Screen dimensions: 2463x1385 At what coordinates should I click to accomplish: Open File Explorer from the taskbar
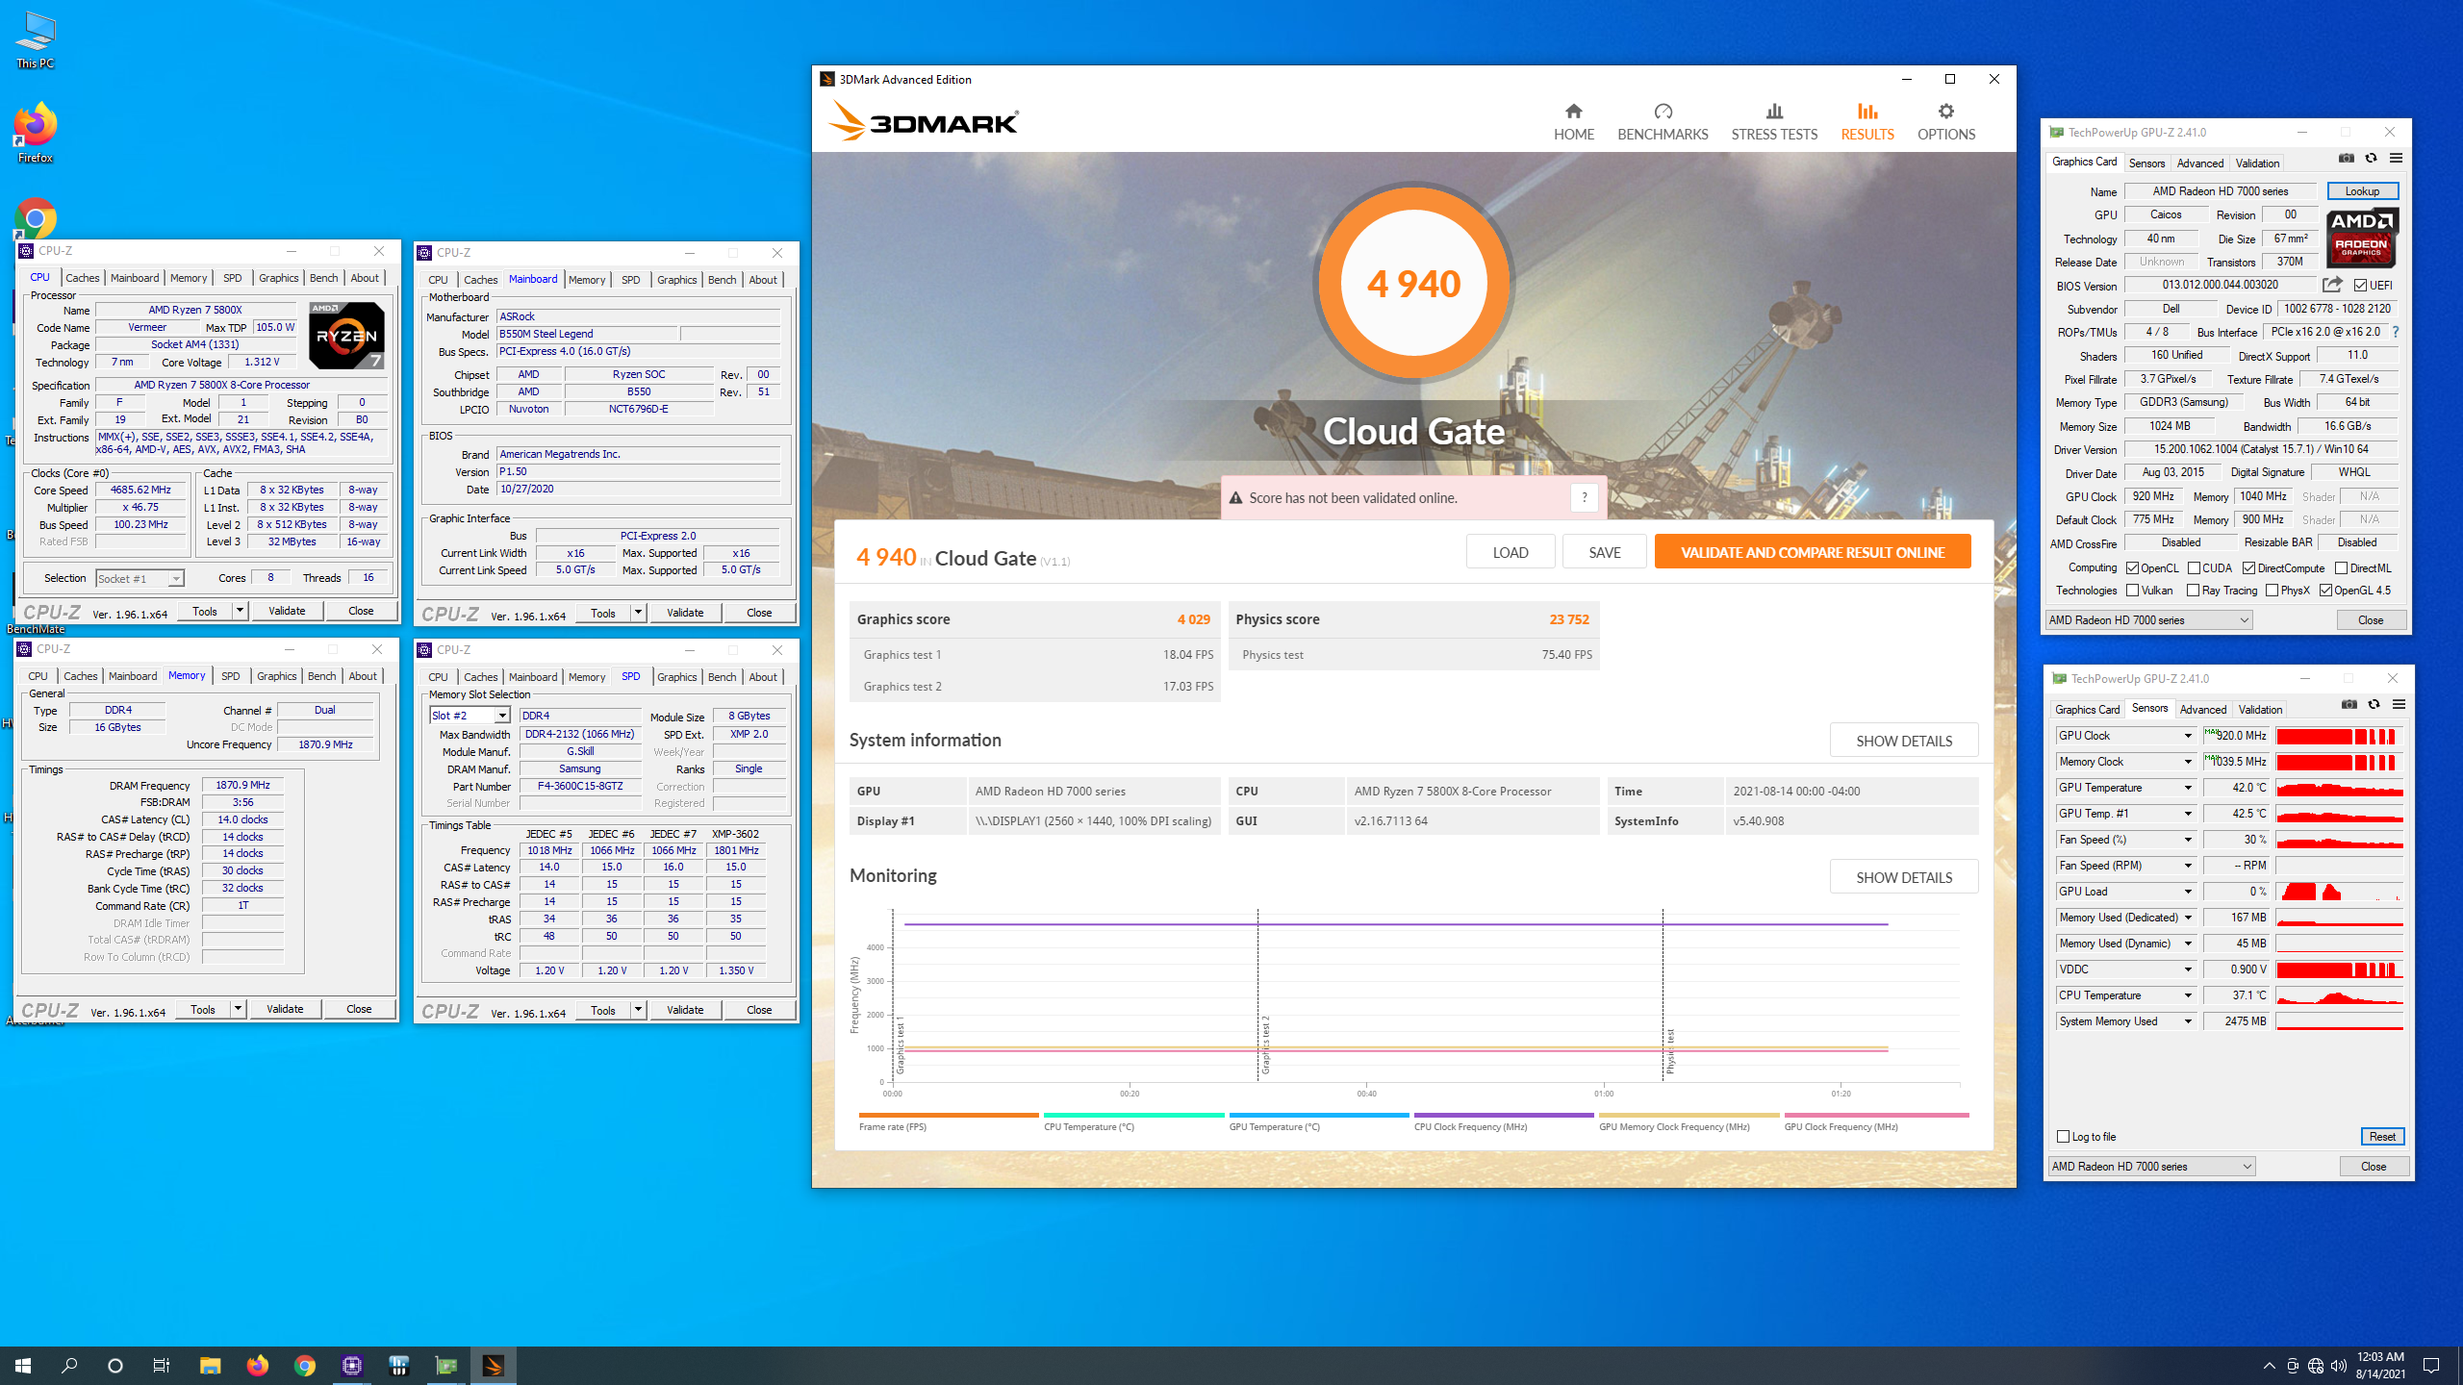pos(210,1365)
